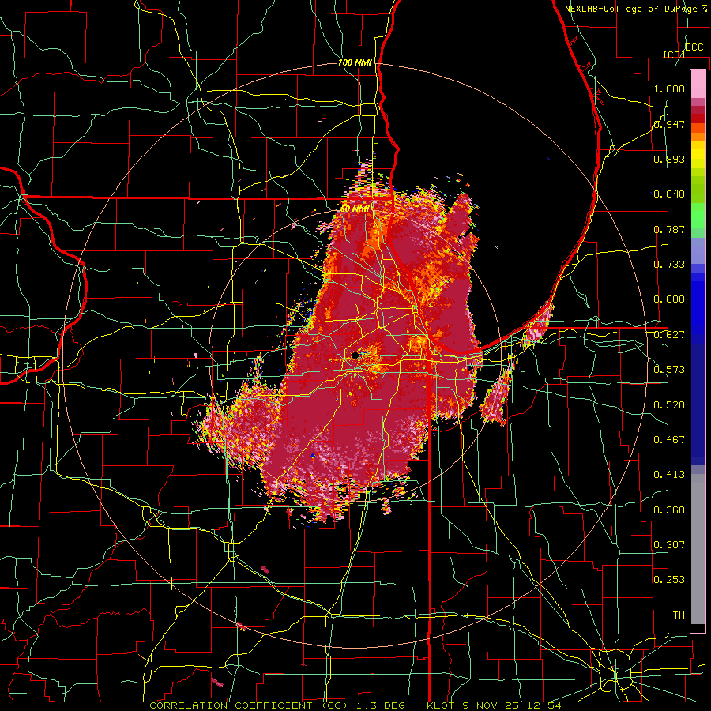
Task: Click the 0.520 legend value
Action: click(x=669, y=405)
